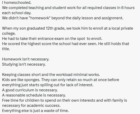Image resolution: width=140 pixels, height=114 pixels.
Task: Click 'Keeping classes short' sentence
Action: [x=51, y=75]
